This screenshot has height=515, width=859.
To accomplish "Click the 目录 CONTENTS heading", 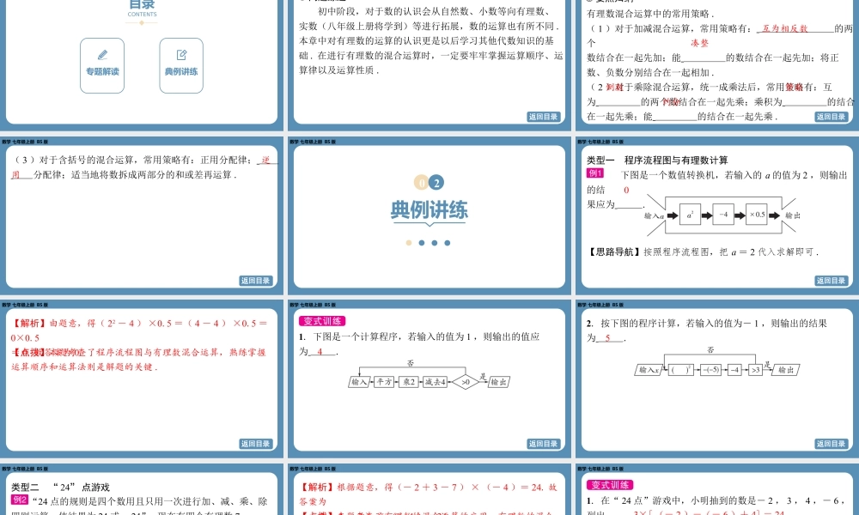I will click(142, 9).
